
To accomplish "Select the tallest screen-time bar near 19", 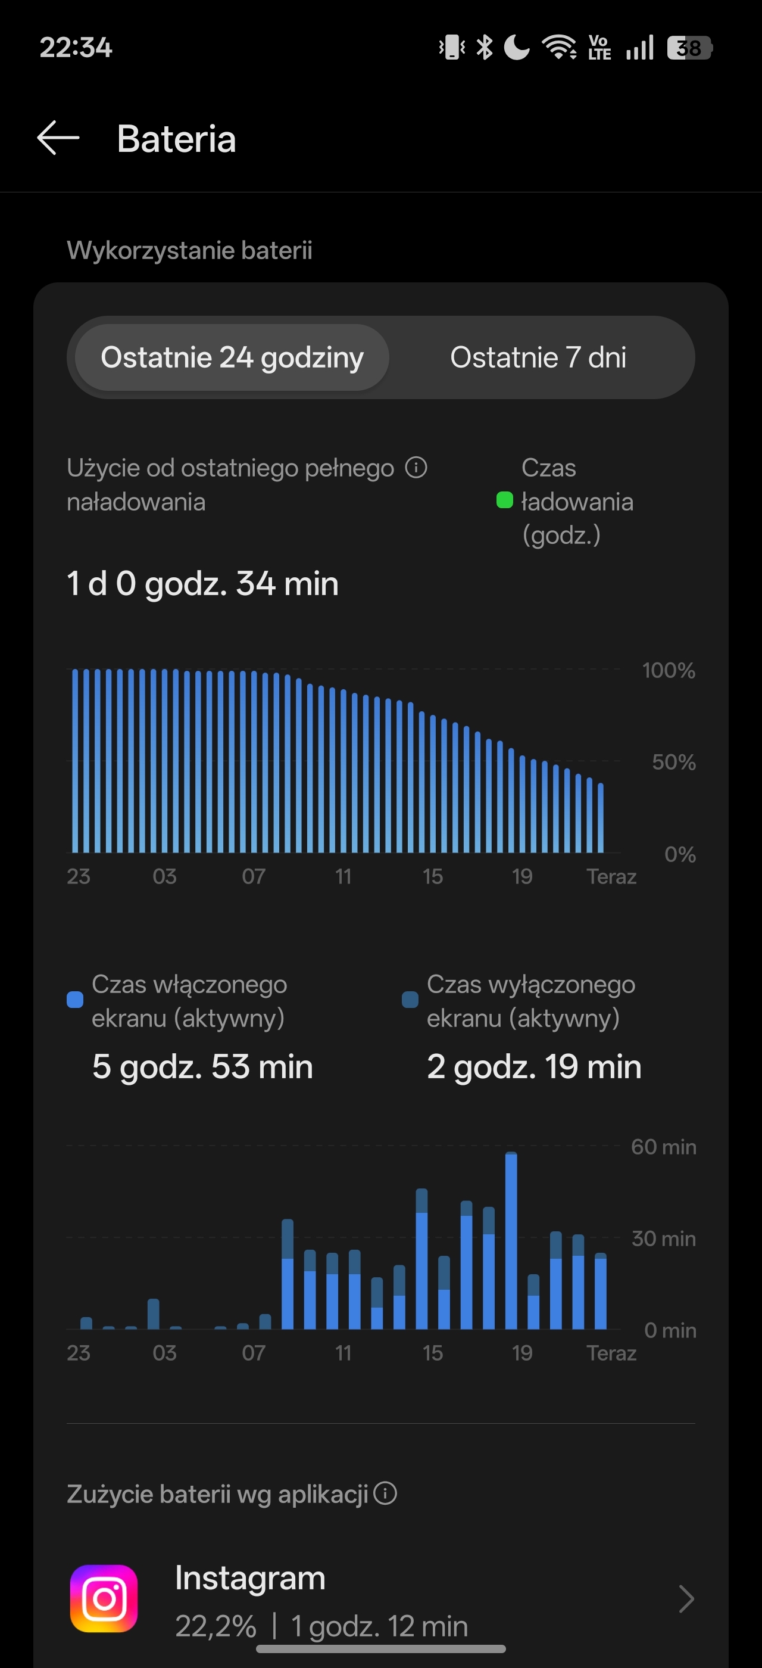I will coord(511,1240).
